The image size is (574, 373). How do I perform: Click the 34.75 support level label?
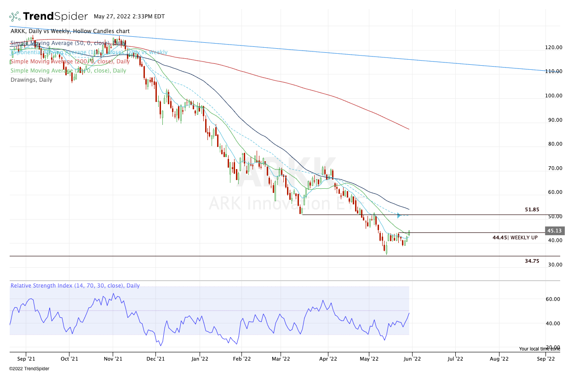532,261
